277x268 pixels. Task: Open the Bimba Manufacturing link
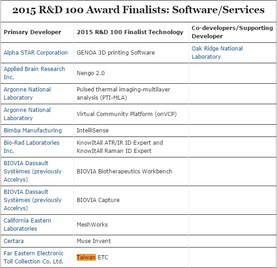point(33,131)
